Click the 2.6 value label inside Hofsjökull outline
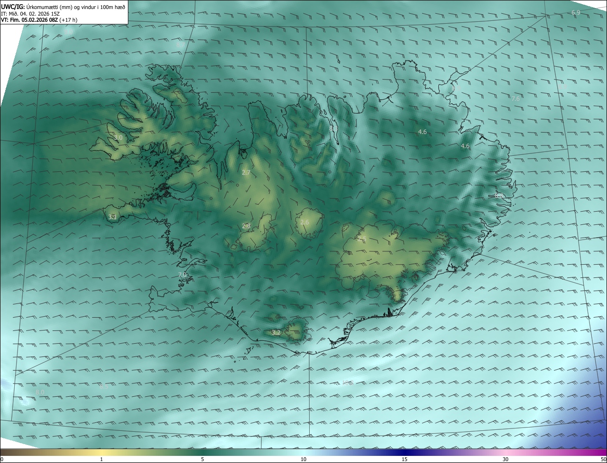Image resolution: width=607 pixels, height=463 pixels. pyautogui.click(x=304, y=222)
